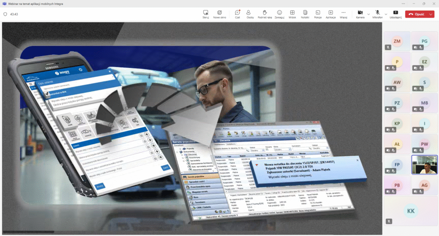
Task: Select participant tile P
Action: click(x=397, y=62)
